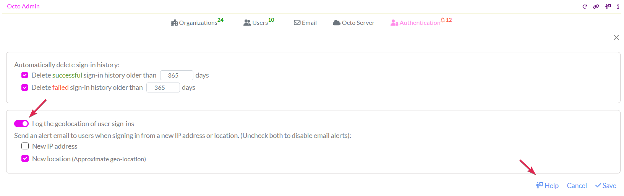Switch to the Users tab
Viewport: 624px width, 196px height.
point(259,23)
